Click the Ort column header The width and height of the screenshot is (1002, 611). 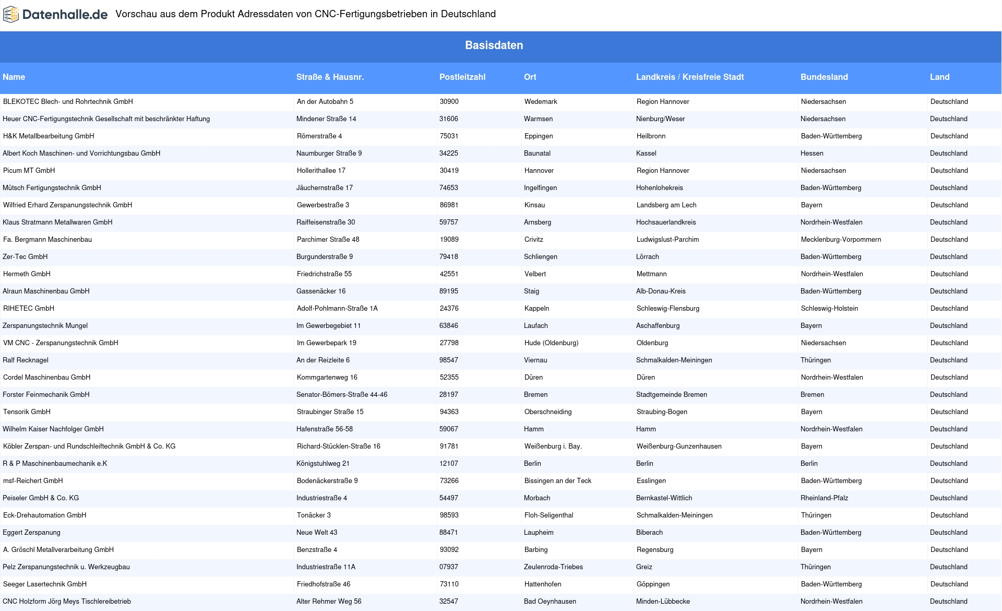[x=530, y=77]
